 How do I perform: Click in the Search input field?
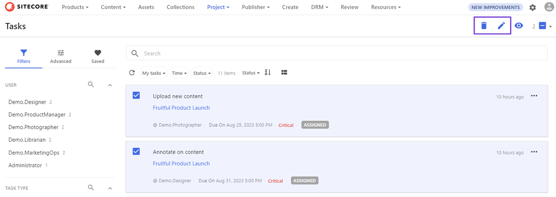[337, 53]
